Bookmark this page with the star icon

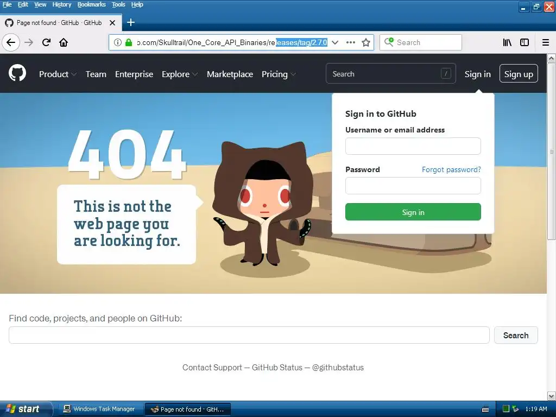tap(366, 42)
